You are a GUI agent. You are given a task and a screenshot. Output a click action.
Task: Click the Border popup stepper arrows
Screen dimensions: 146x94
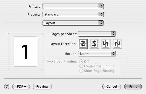[113, 54]
